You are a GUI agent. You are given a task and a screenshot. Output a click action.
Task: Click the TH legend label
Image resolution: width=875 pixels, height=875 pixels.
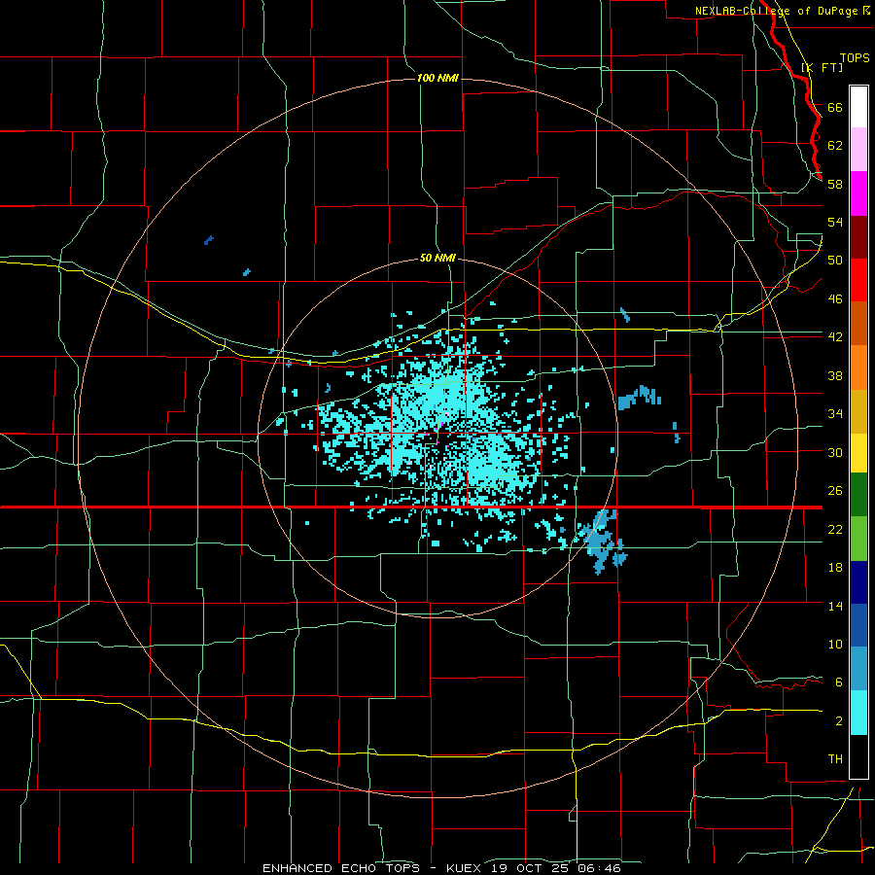pyautogui.click(x=835, y=758)
